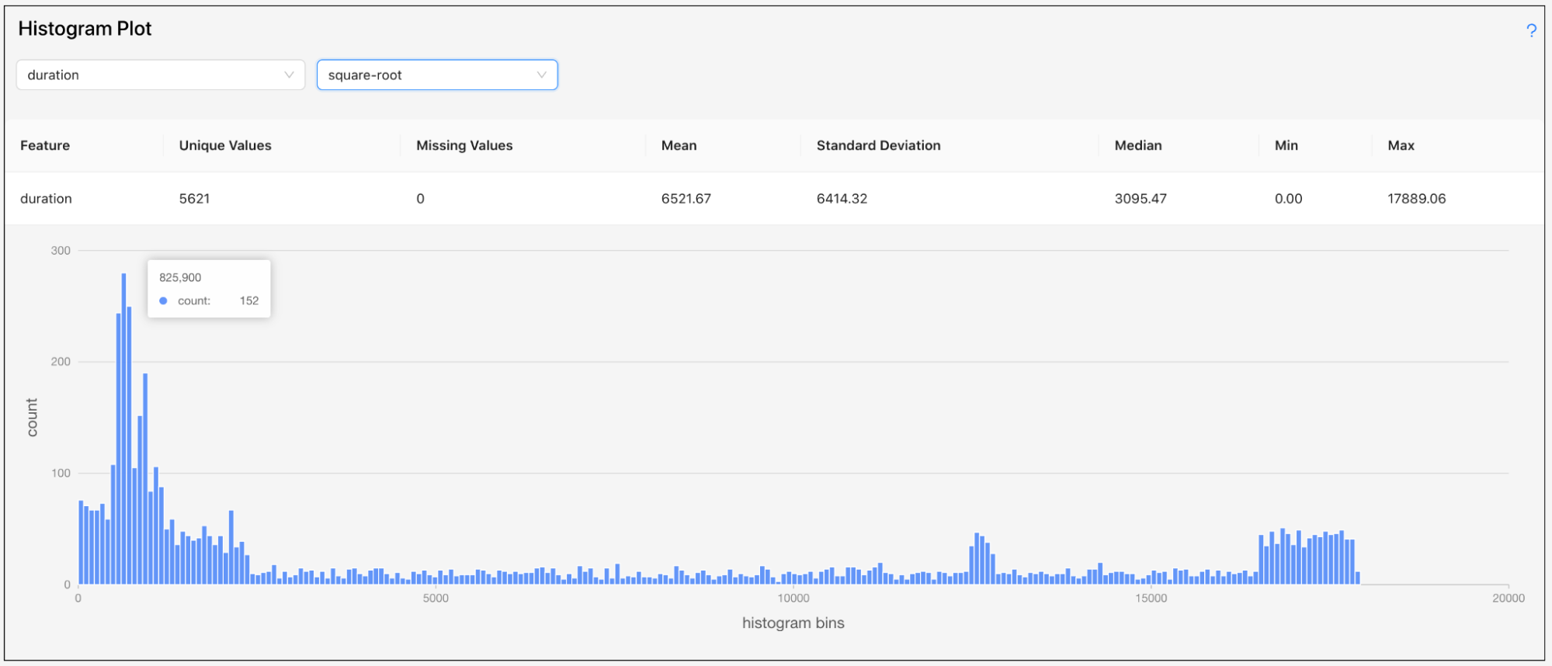Click the blue help question mark icon
The image size is (1552, 666).
tap(1530, 30)
